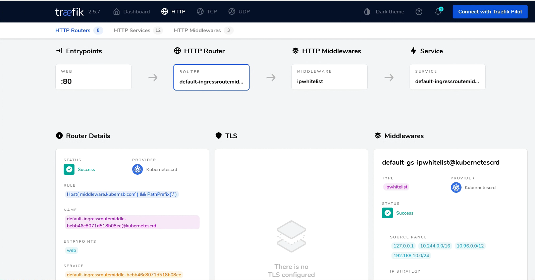Click the Traefik logo
This screenshot has height=280, width=535.
click(x=69, y=12)
